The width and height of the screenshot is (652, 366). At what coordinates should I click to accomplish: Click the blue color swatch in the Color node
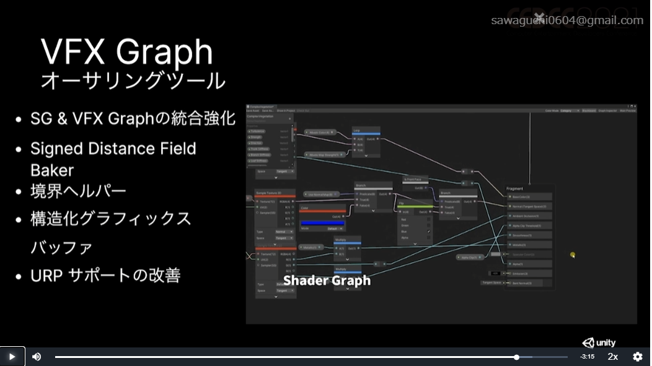(x=323, y=223)
